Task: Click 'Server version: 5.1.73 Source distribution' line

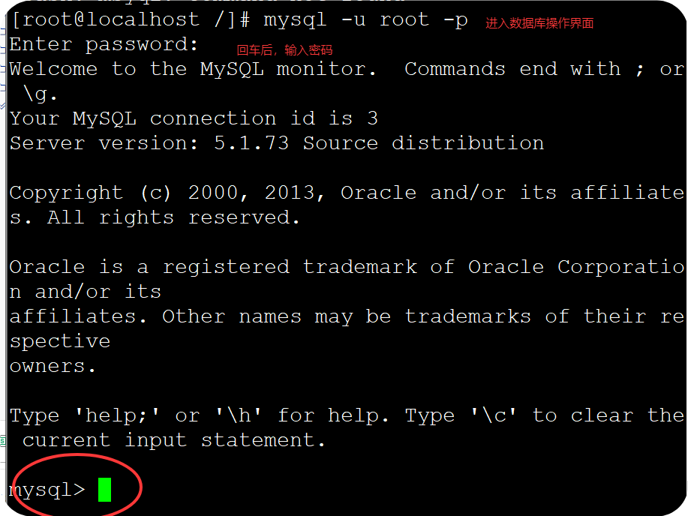Action: [x=277, y=143]
